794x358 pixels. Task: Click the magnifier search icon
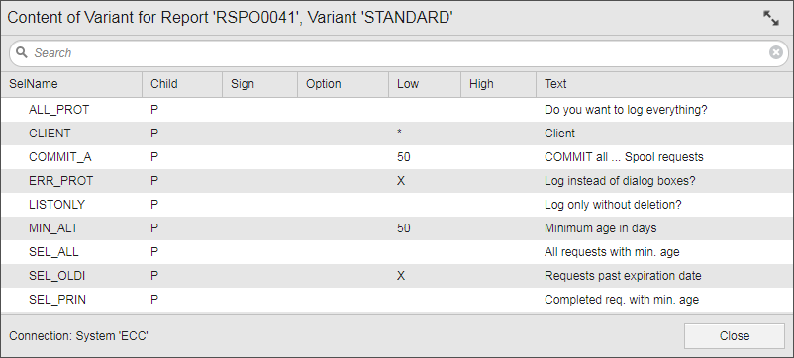tap(21, 52)
